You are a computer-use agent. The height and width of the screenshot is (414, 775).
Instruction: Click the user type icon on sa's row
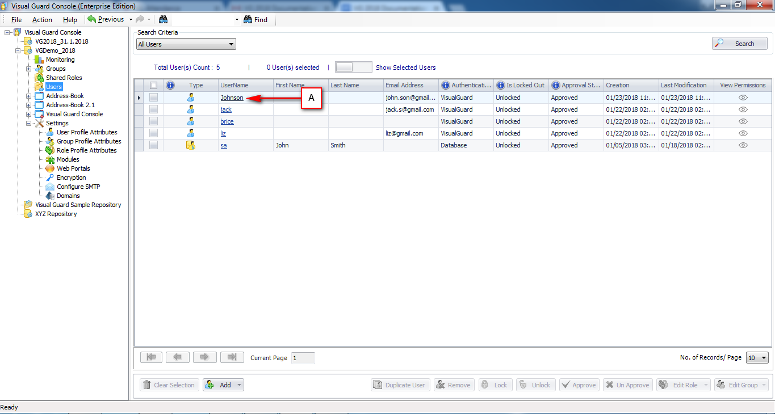pyautogui.click(x=190, y=145)
